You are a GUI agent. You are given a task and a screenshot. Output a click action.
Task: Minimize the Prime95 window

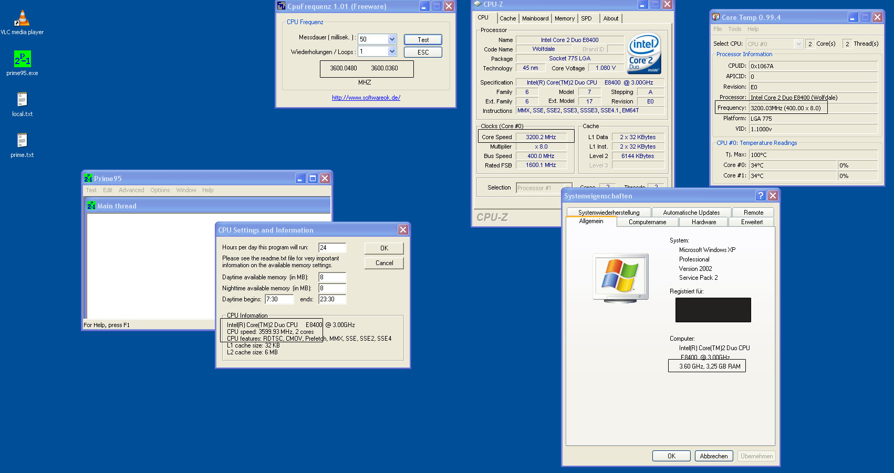[x=300, y=178]
